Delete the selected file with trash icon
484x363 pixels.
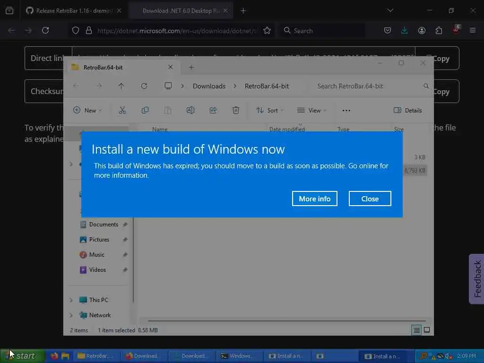point(235,110)
